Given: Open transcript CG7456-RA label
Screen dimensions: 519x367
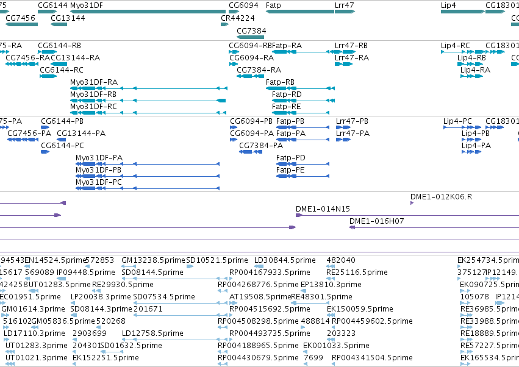Looking at the screenshot, I should click(x=27, y=57).
